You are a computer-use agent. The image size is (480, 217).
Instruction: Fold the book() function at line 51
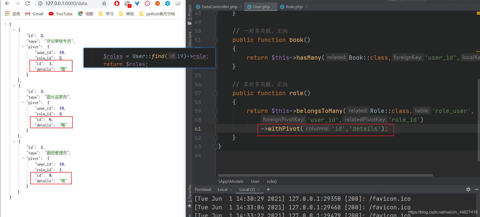tap(216, 40)
